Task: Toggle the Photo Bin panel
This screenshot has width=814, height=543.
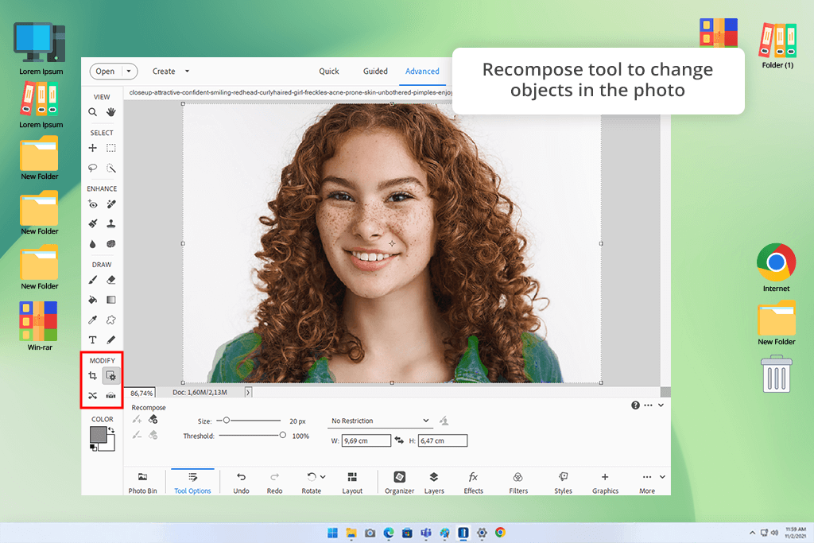Action: pos(142,482)
